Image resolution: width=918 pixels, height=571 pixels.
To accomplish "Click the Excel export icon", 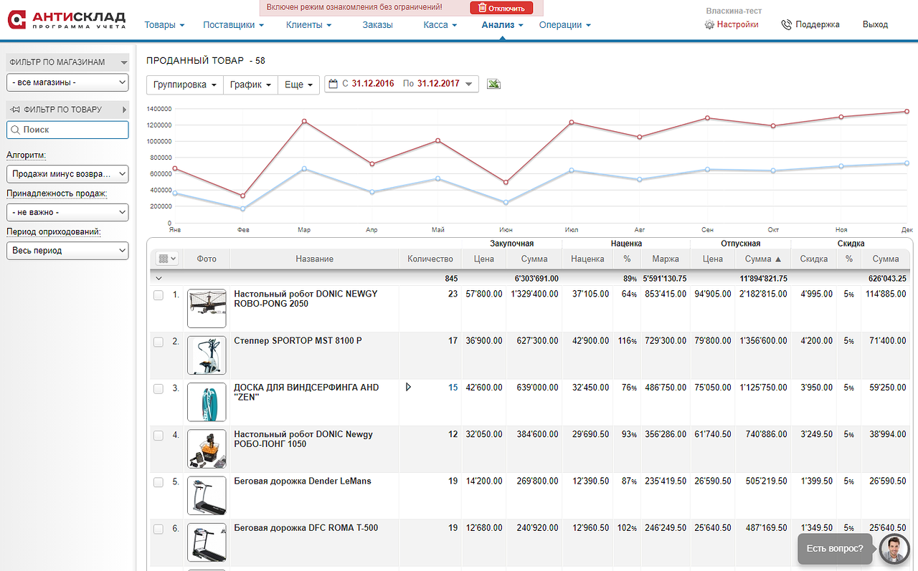I will (493, 84).
